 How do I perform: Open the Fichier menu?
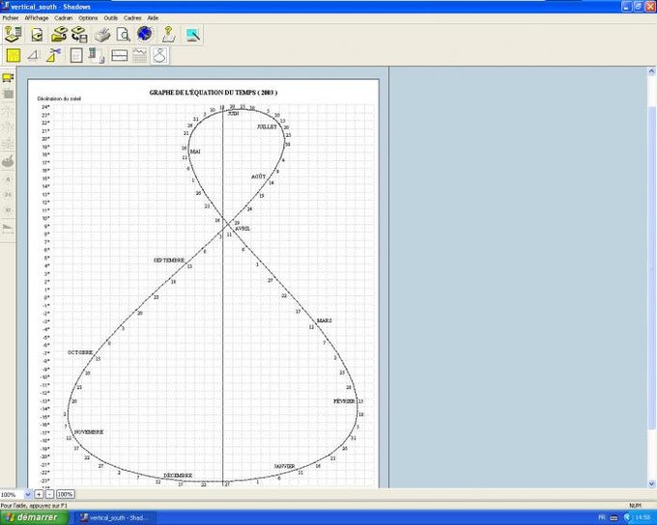11,18
